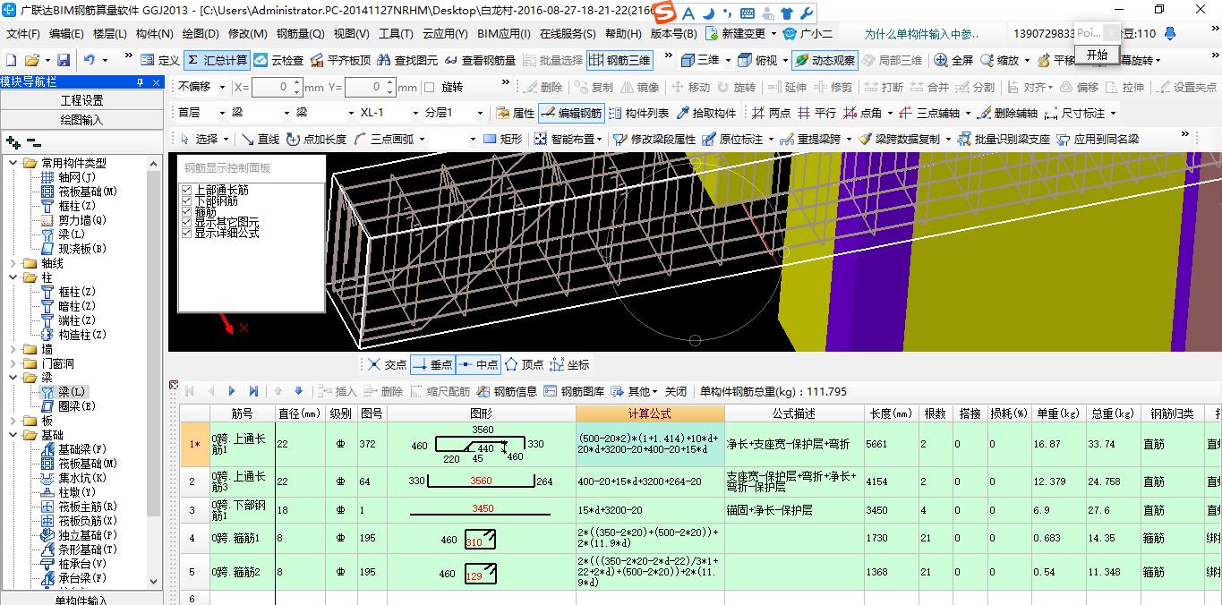The height and width of the screenshot is (605, 1222).
Task: Click the undo arrow icon
Action: (90, 60)
